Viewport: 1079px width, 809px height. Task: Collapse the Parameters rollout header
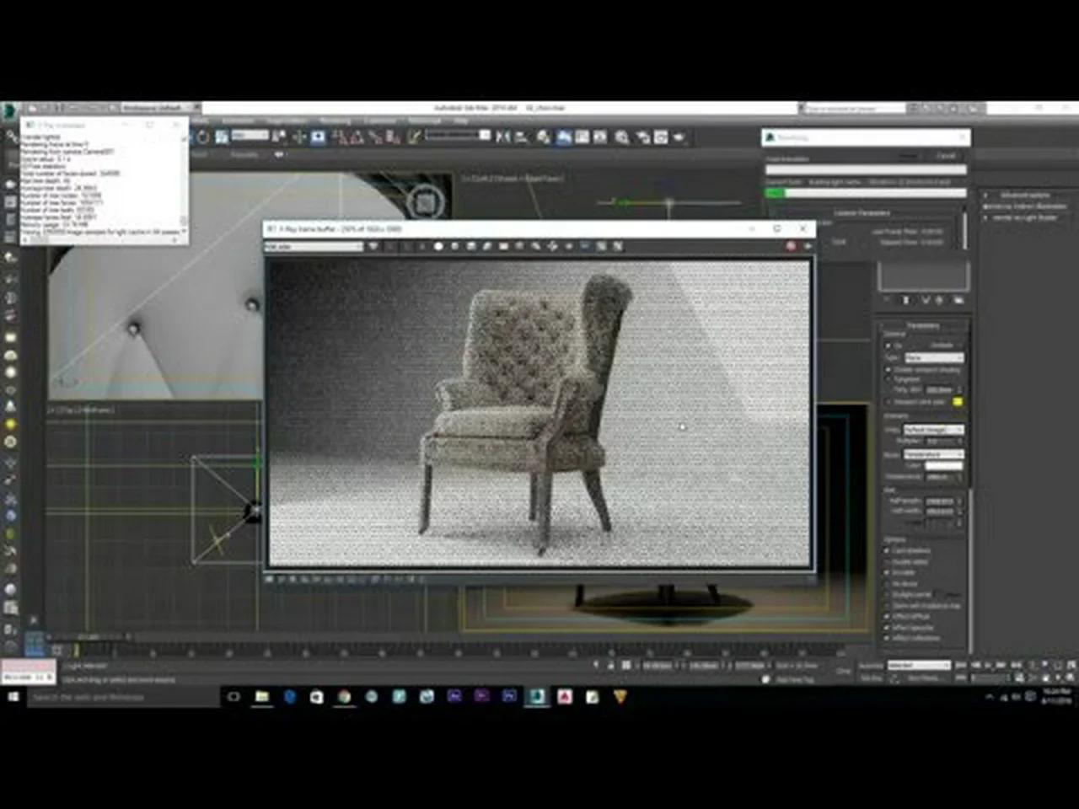pos(922,325)
